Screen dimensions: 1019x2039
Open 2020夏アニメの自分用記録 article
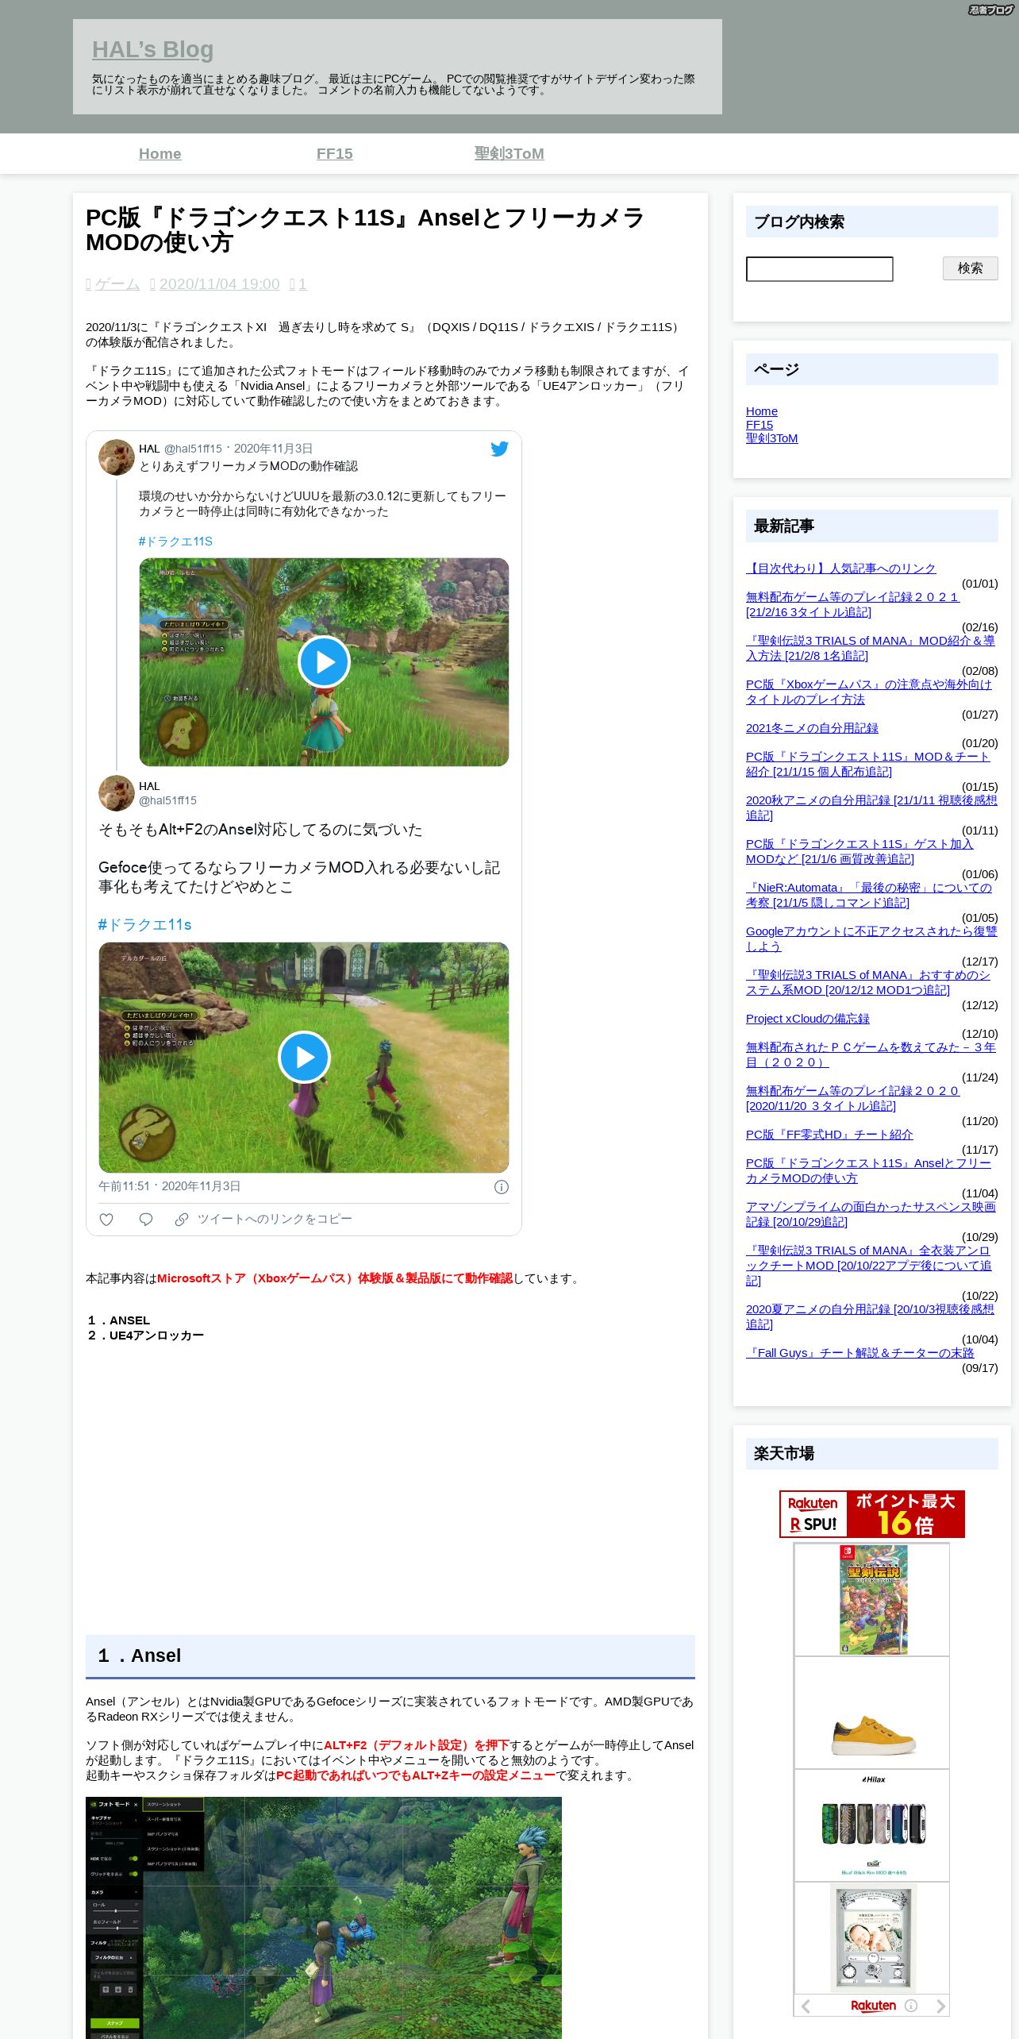[870, 1316]
